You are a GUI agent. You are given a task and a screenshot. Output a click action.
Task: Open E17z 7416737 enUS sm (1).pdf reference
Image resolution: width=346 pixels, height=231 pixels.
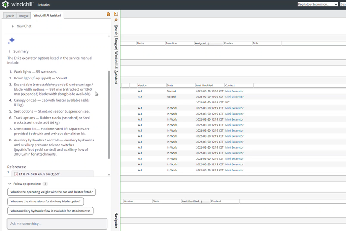pyautogui.click(x=39, y=174)
